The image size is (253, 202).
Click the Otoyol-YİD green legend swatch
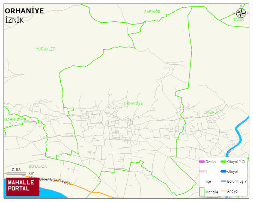click(223, 162)
